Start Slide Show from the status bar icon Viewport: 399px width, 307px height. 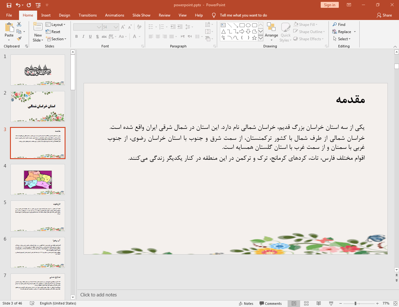[x=331, y=303]
